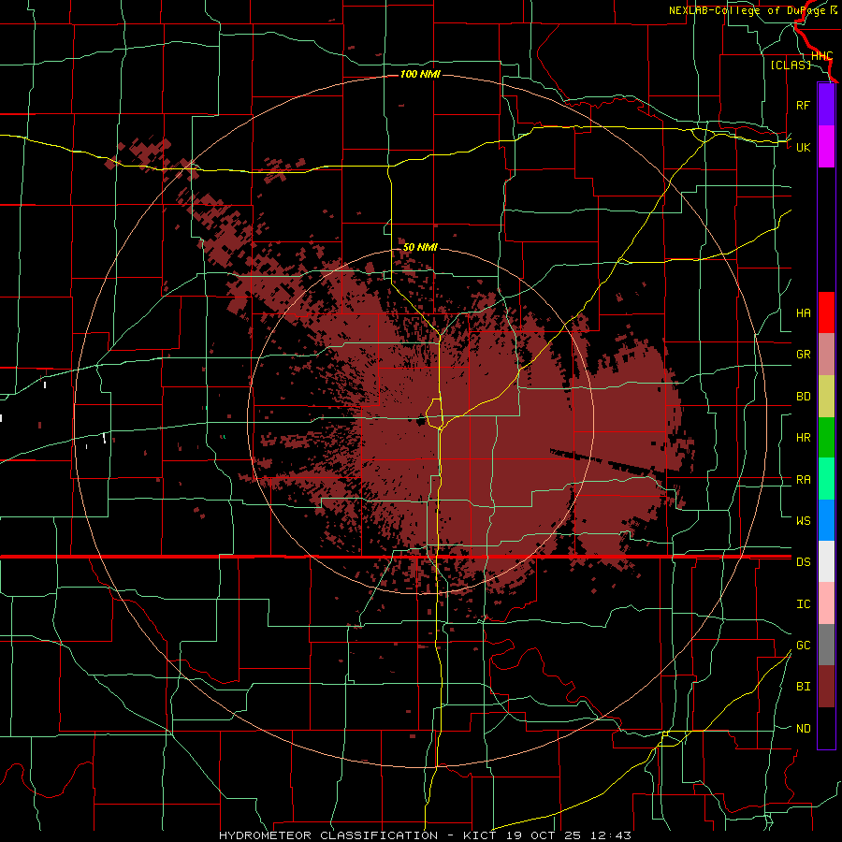Click the 50 NMI range ring label
842x842 pixels.
point(420,247)
